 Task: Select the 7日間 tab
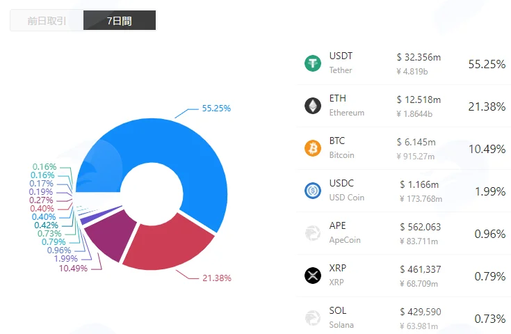120,21
